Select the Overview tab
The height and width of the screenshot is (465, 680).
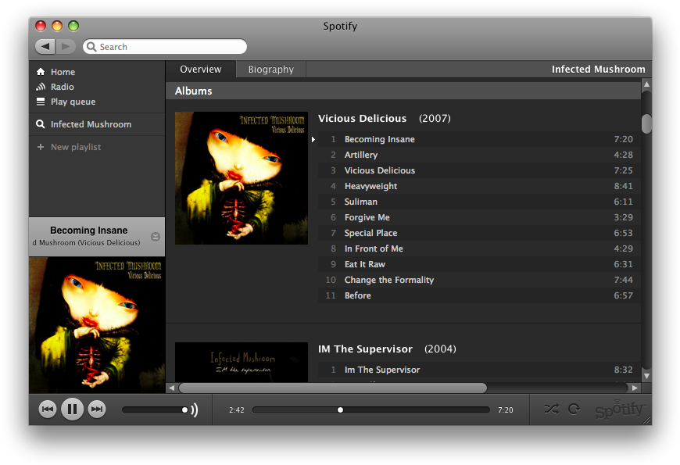(201, 70)
